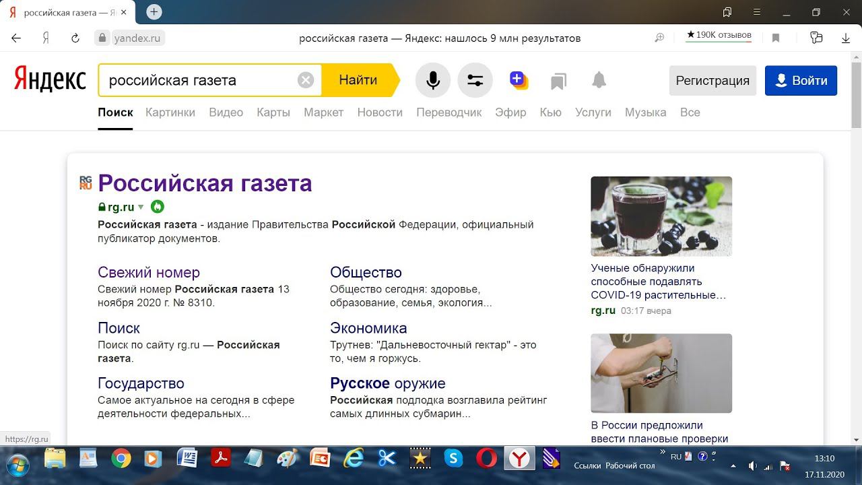This screenshot has width=862, height=485.
Task: Click the Регистрация button
Action: pyautogui.click(x=712, y=81)
